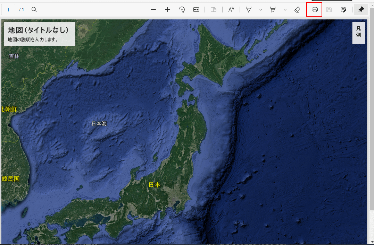The height and width of the screenshot is (245, 374).
Task: Print the PDF document
Action: pos(315,9)
